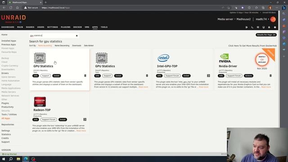The image size is (288, 162).
Task: Open the Results Per Page 24 selector
Action: pyautogui.click(x=266, y=35)
